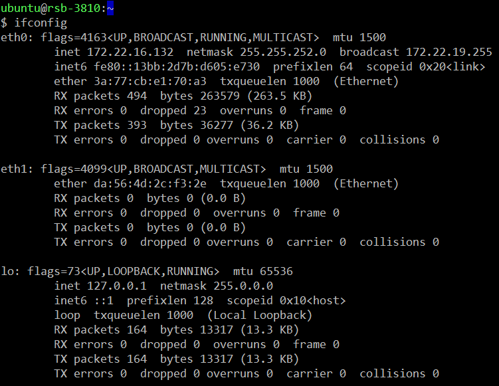Screen dimensions: 499x386
Task: Click the ubuntu@rsb-3810 prompt text
Action: [x=52, y=8]
